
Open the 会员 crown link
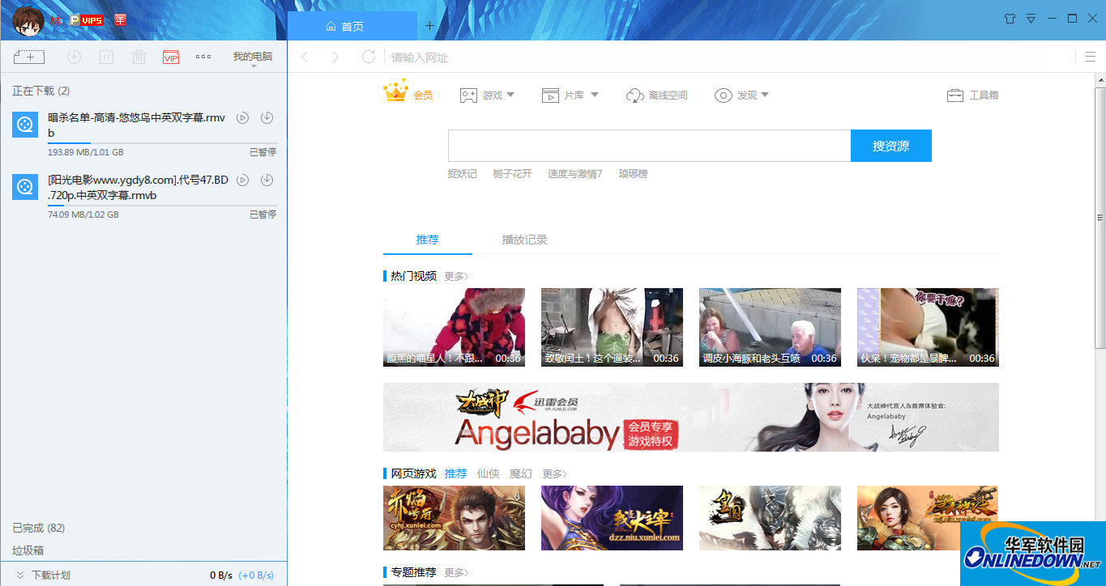click(408, 92)
